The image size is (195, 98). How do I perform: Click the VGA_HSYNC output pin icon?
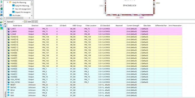(x=9, y=79)
